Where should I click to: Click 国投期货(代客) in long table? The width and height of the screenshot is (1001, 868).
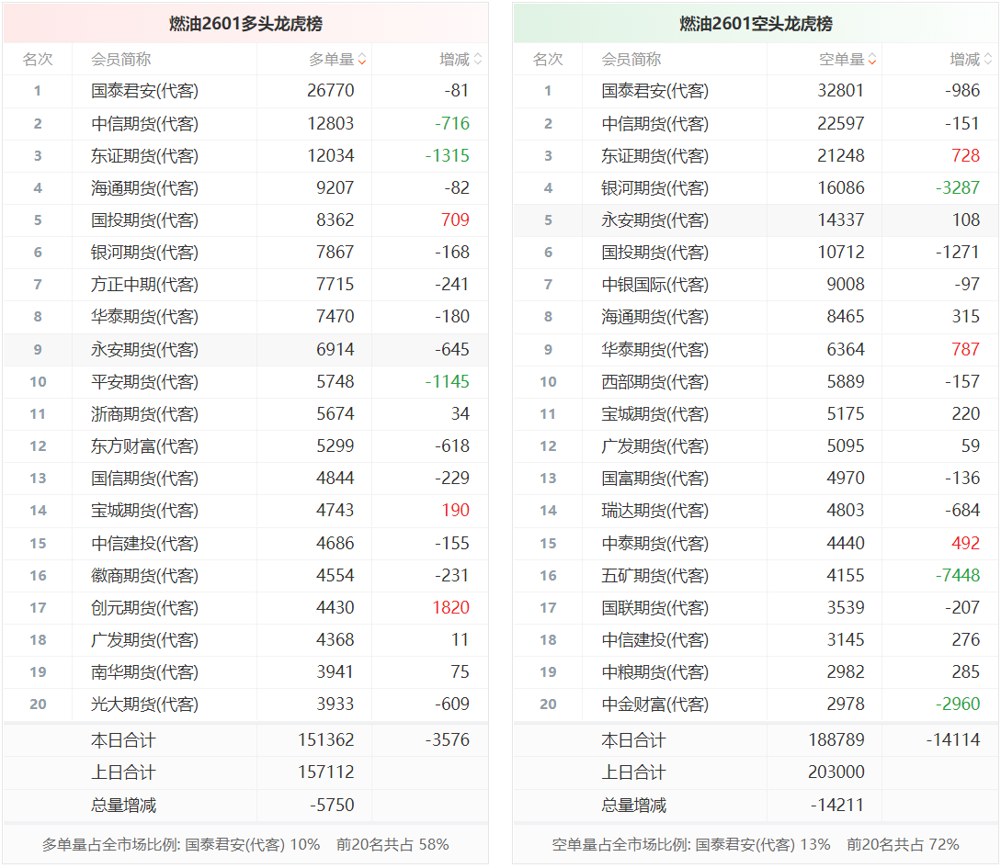point(145,220)
